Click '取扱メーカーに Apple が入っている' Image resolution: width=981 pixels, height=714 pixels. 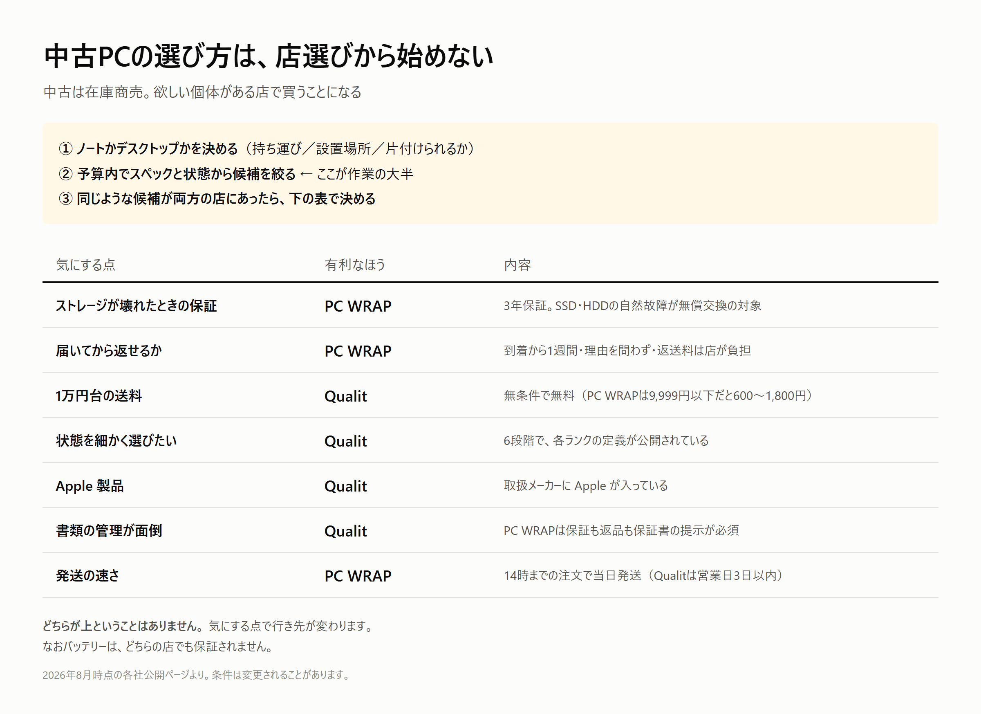click(x=586, y=485)
